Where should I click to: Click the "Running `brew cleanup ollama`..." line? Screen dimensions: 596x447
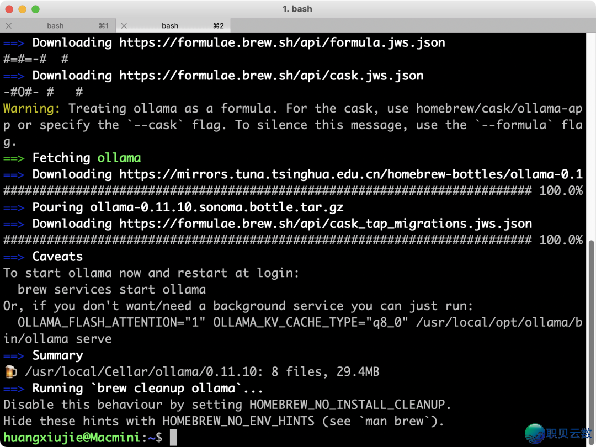(x=147, y=389)
